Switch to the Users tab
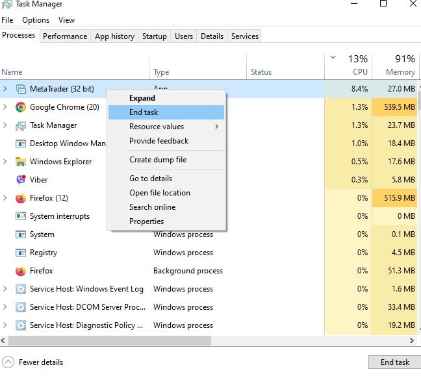Screen dimensions: 421x376 184,36
